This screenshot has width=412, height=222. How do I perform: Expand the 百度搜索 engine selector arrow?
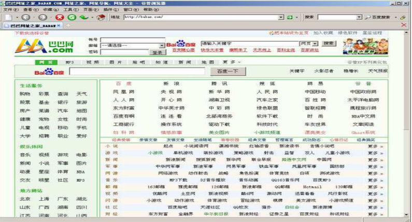click(396, 17)
